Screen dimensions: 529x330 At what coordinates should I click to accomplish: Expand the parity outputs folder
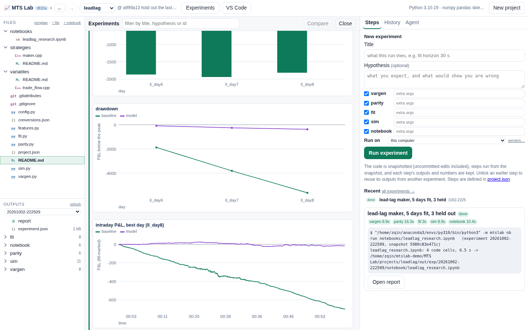click(x=6, y=253)
